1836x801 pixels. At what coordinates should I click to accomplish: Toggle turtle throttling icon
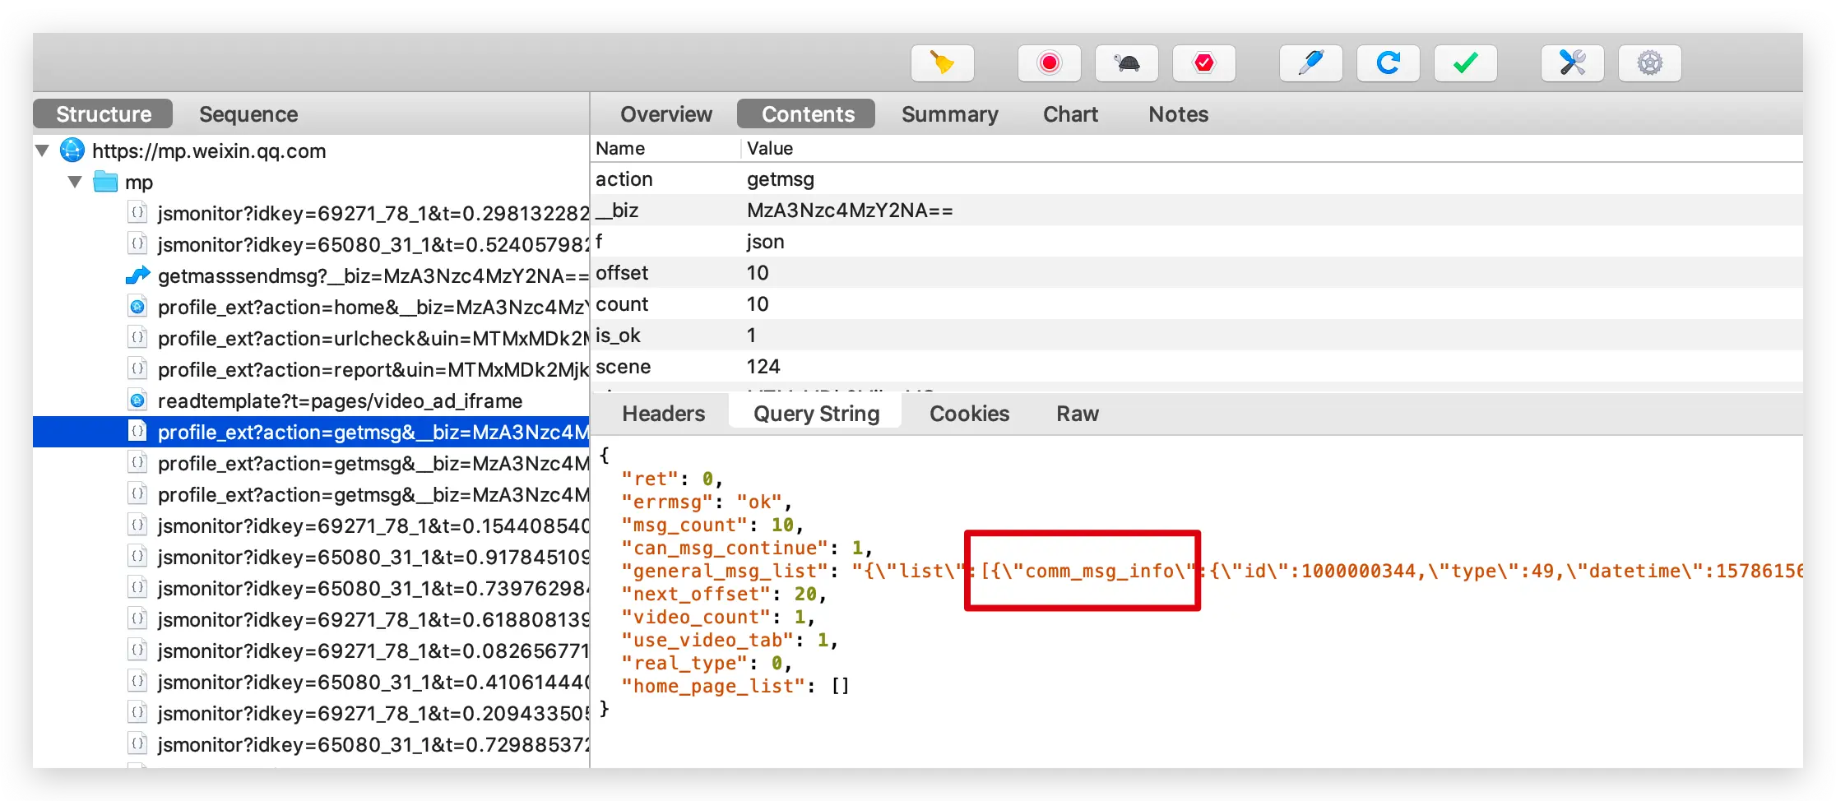click(1127, 63)
